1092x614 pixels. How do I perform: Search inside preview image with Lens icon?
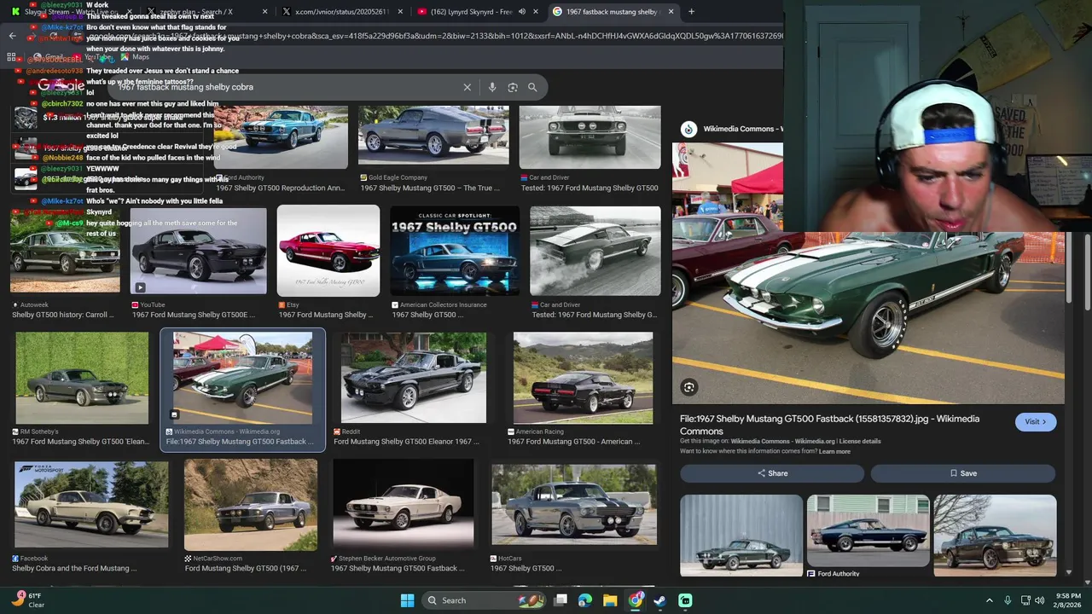click(688, 387)
